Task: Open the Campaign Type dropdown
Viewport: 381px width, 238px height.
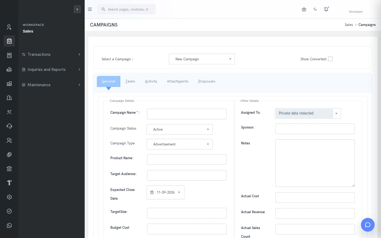Action: (180, 144)
